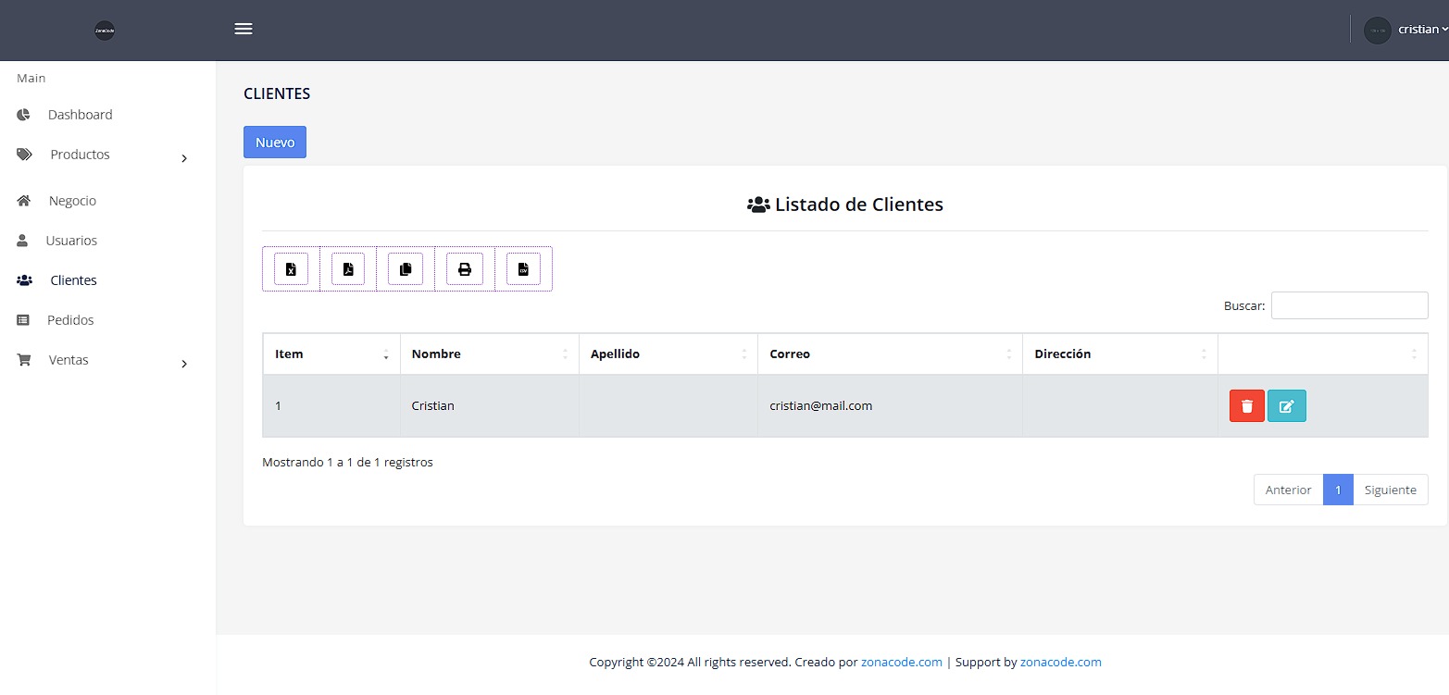The image size is (1449, 695).
Task: Focus the Buscar search field
Action: [x=1349, y=305]
